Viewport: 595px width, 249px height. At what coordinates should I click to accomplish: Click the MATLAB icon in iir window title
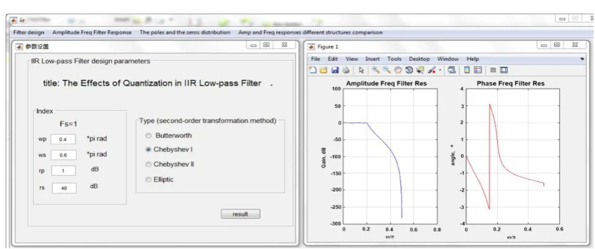click(x=14, y=20)
